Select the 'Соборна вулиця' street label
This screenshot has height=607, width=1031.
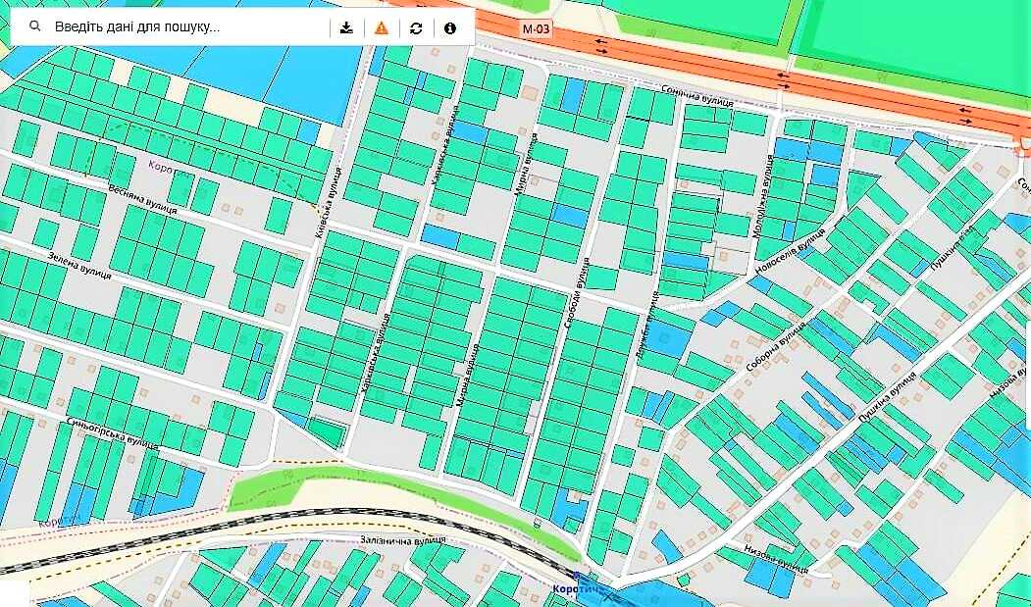click(x=776, y=346)
